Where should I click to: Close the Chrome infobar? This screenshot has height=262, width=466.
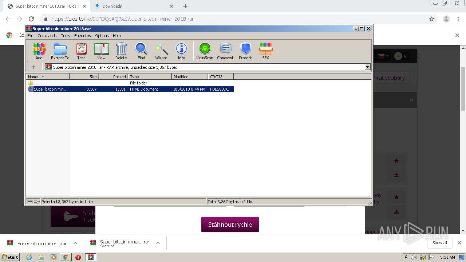pyautogui.click(x=457, y=35)
